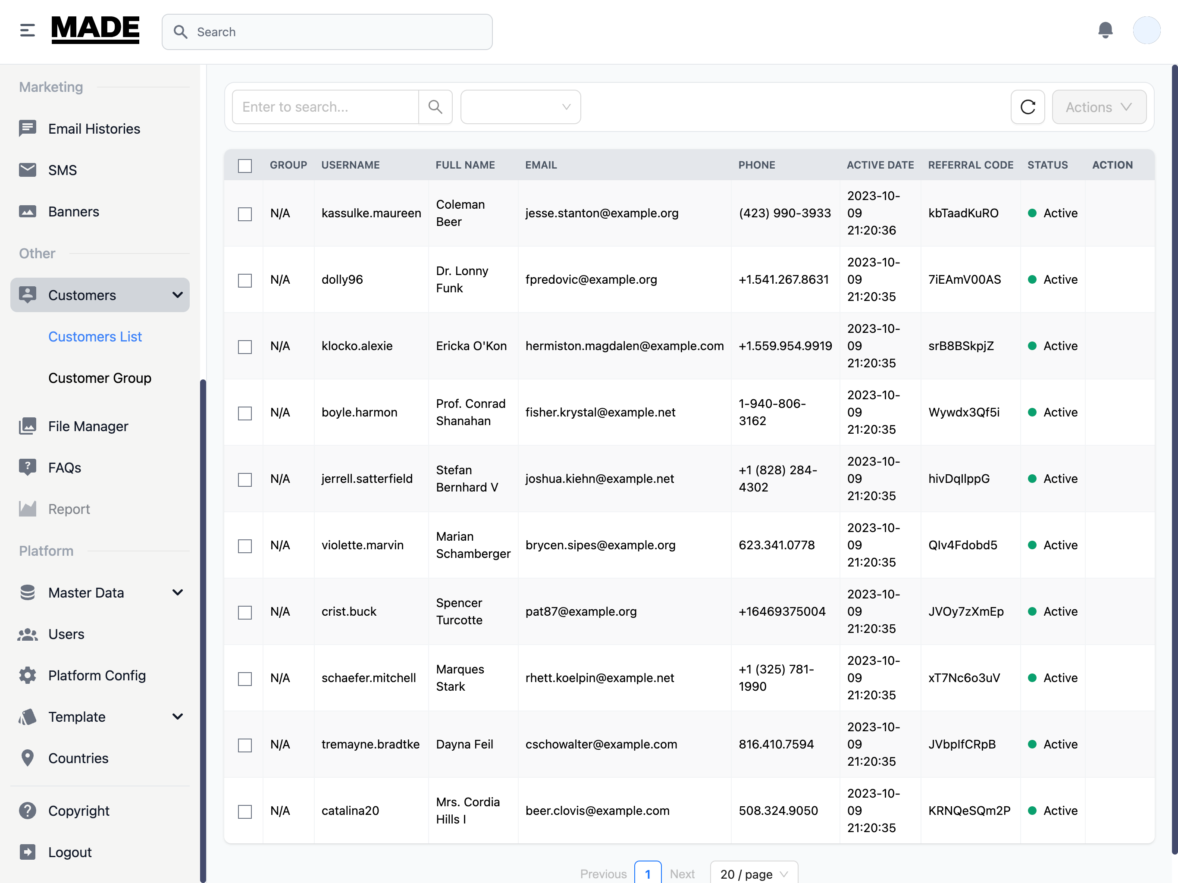Click the USERNAME column header

[351, 165]
